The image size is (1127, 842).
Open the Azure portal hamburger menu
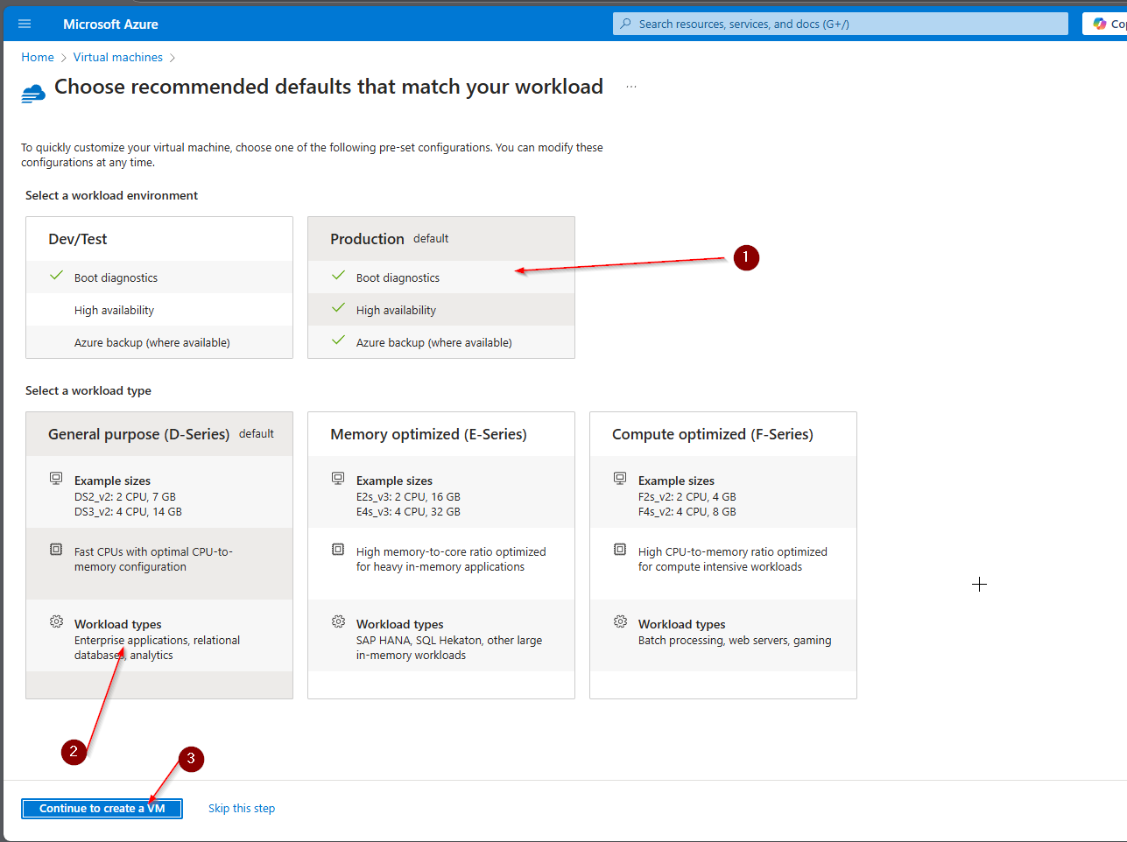point(25,24)
